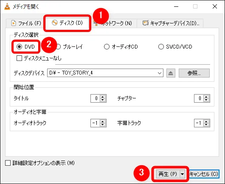This screenshot has height=184, width=225.
Task: Increase the チャプター value with up arrow
Action: pos(206,97)
